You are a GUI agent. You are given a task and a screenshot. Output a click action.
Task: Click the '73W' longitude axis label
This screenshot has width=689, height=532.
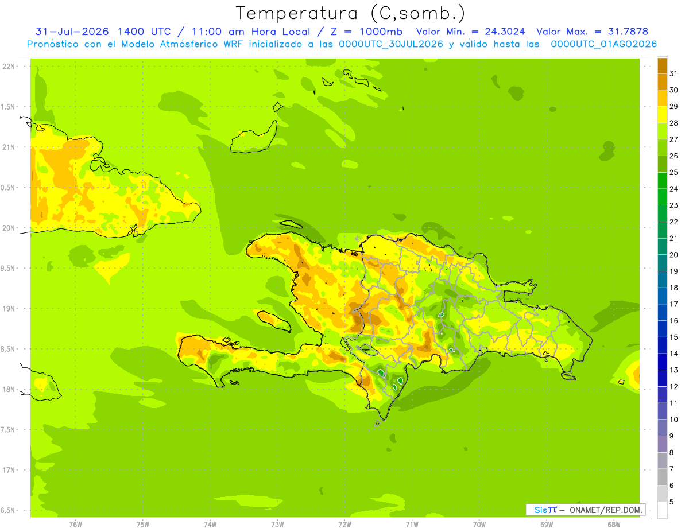277,524
